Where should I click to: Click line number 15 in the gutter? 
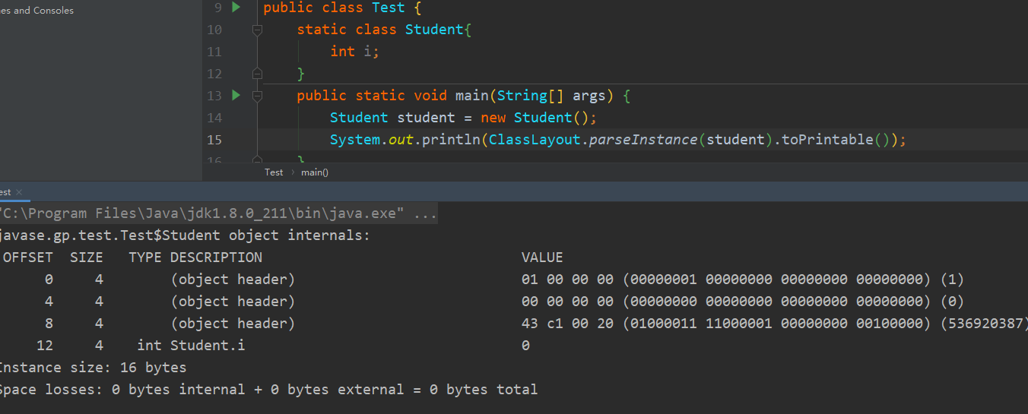(x=214, y=140)
